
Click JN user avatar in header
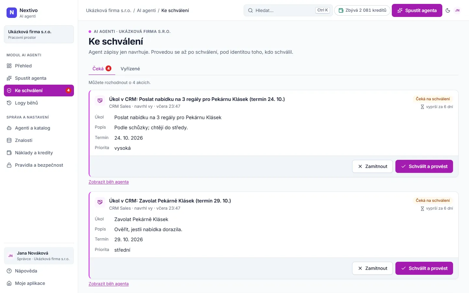click(x=457, y=10)
